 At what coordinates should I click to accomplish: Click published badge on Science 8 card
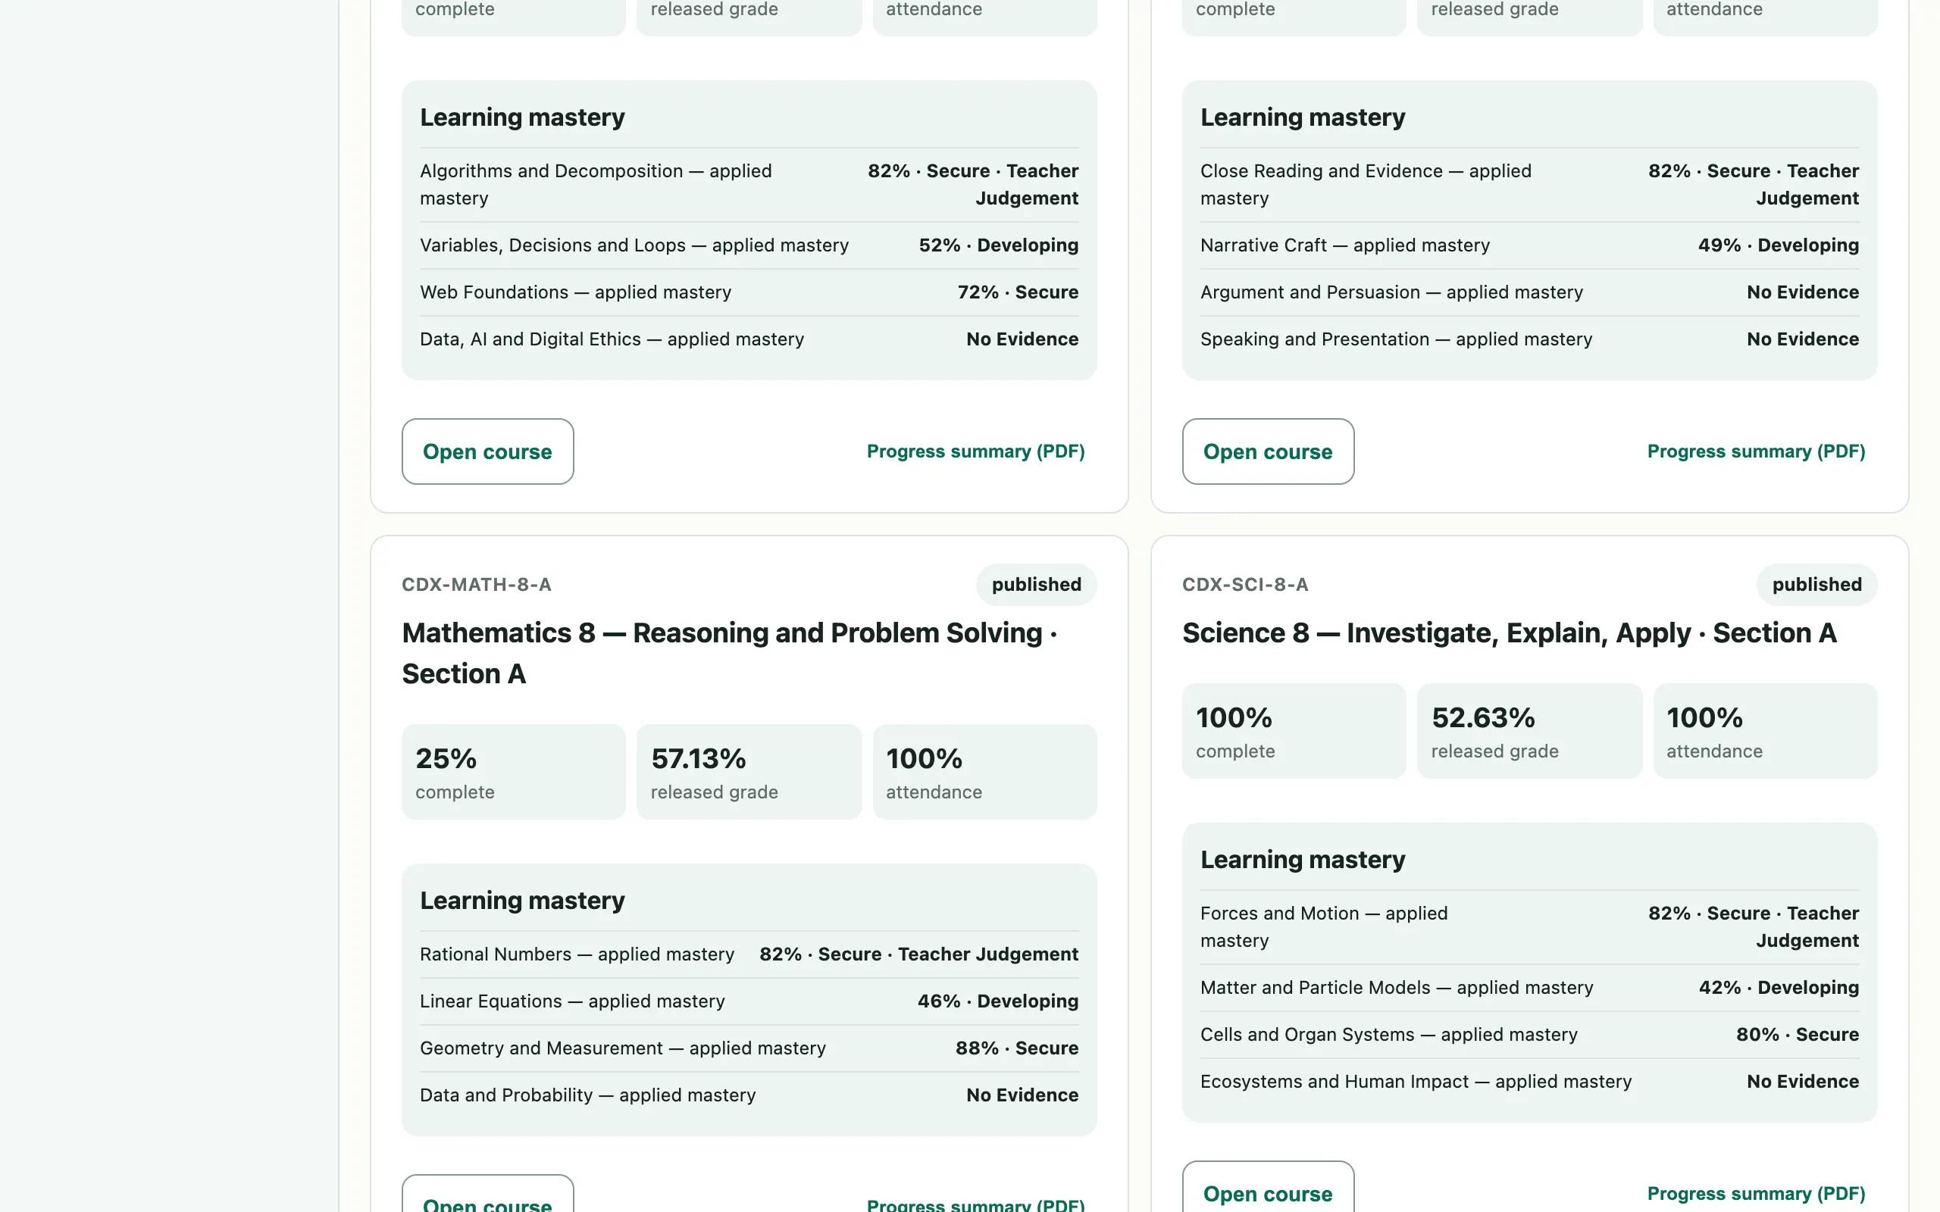pyautogui.click(x=1816, y=584)
